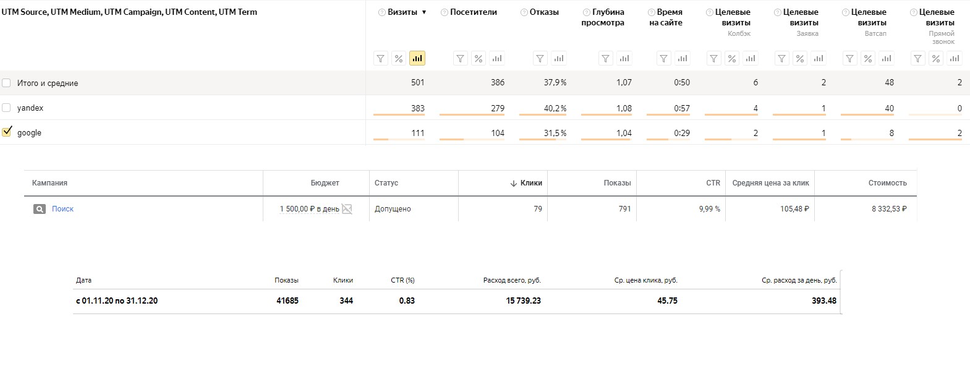Select the google source row label
The width and height of the screenshot is (970, 371).
(29, 132)
